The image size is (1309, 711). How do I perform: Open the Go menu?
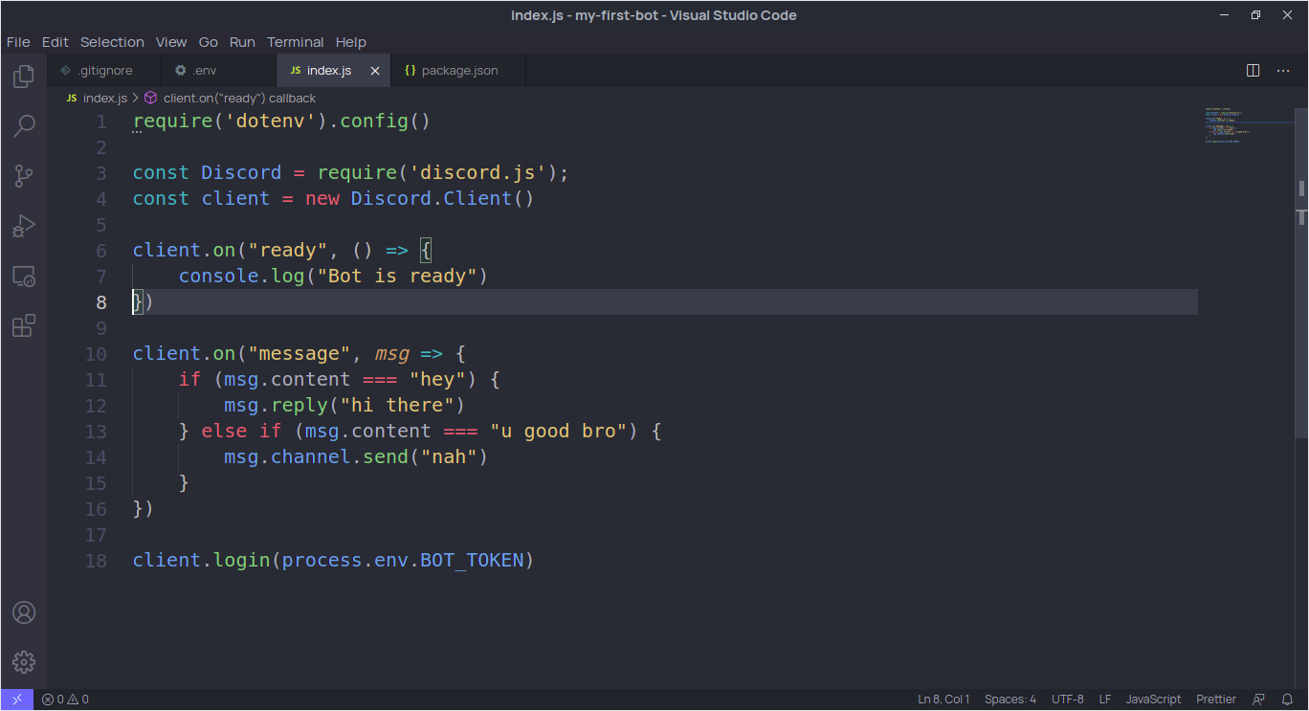coord(209,42)
